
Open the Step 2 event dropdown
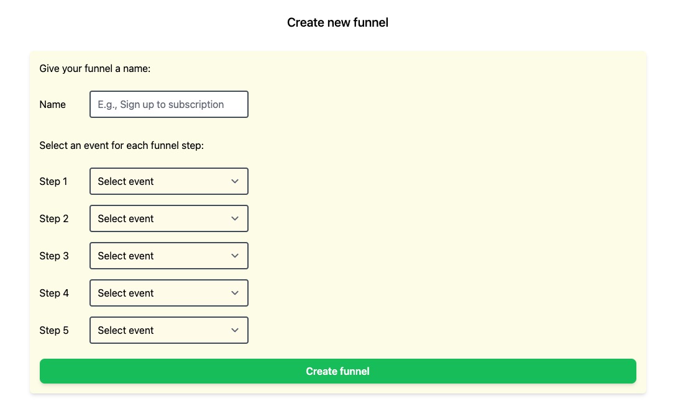click(168, 218)
